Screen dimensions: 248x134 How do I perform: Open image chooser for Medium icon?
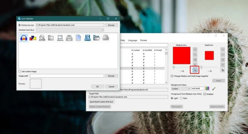coord(195,70)
